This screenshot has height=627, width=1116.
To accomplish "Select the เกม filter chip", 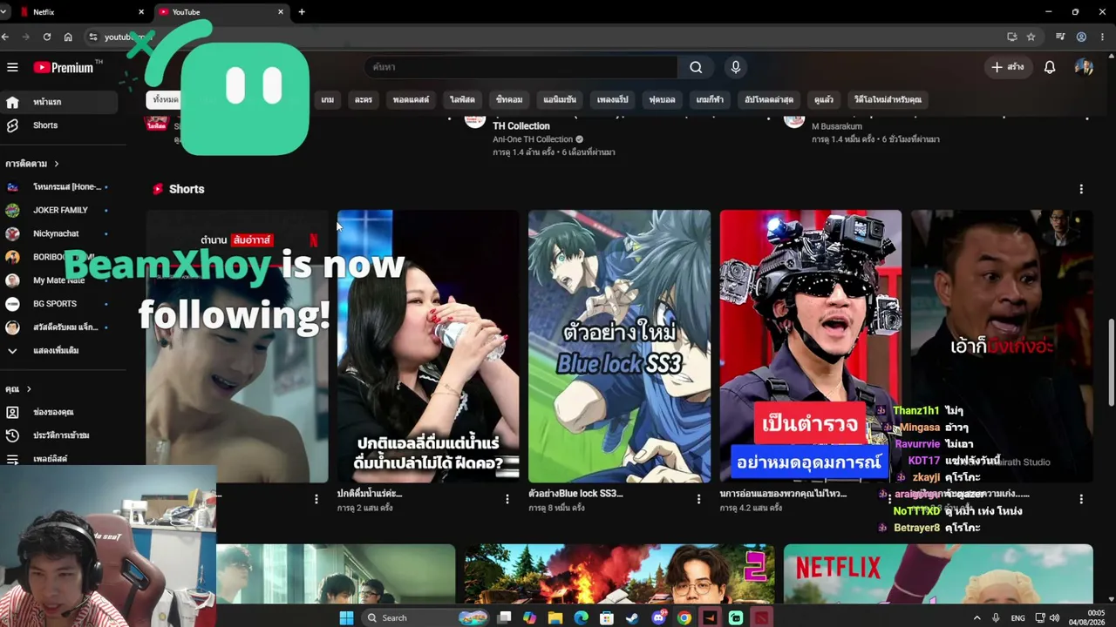I will point(328,99).
